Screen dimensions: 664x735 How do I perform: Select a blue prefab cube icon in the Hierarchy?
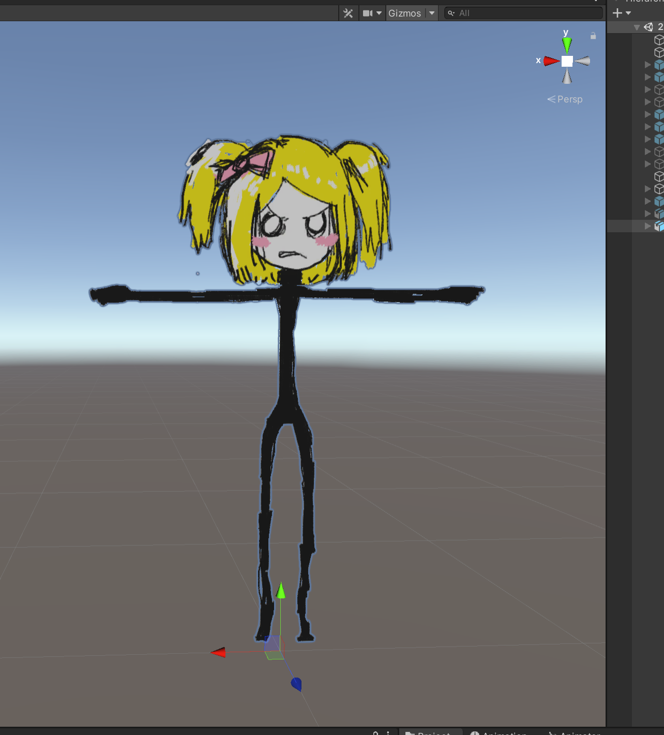pos(658,64)
